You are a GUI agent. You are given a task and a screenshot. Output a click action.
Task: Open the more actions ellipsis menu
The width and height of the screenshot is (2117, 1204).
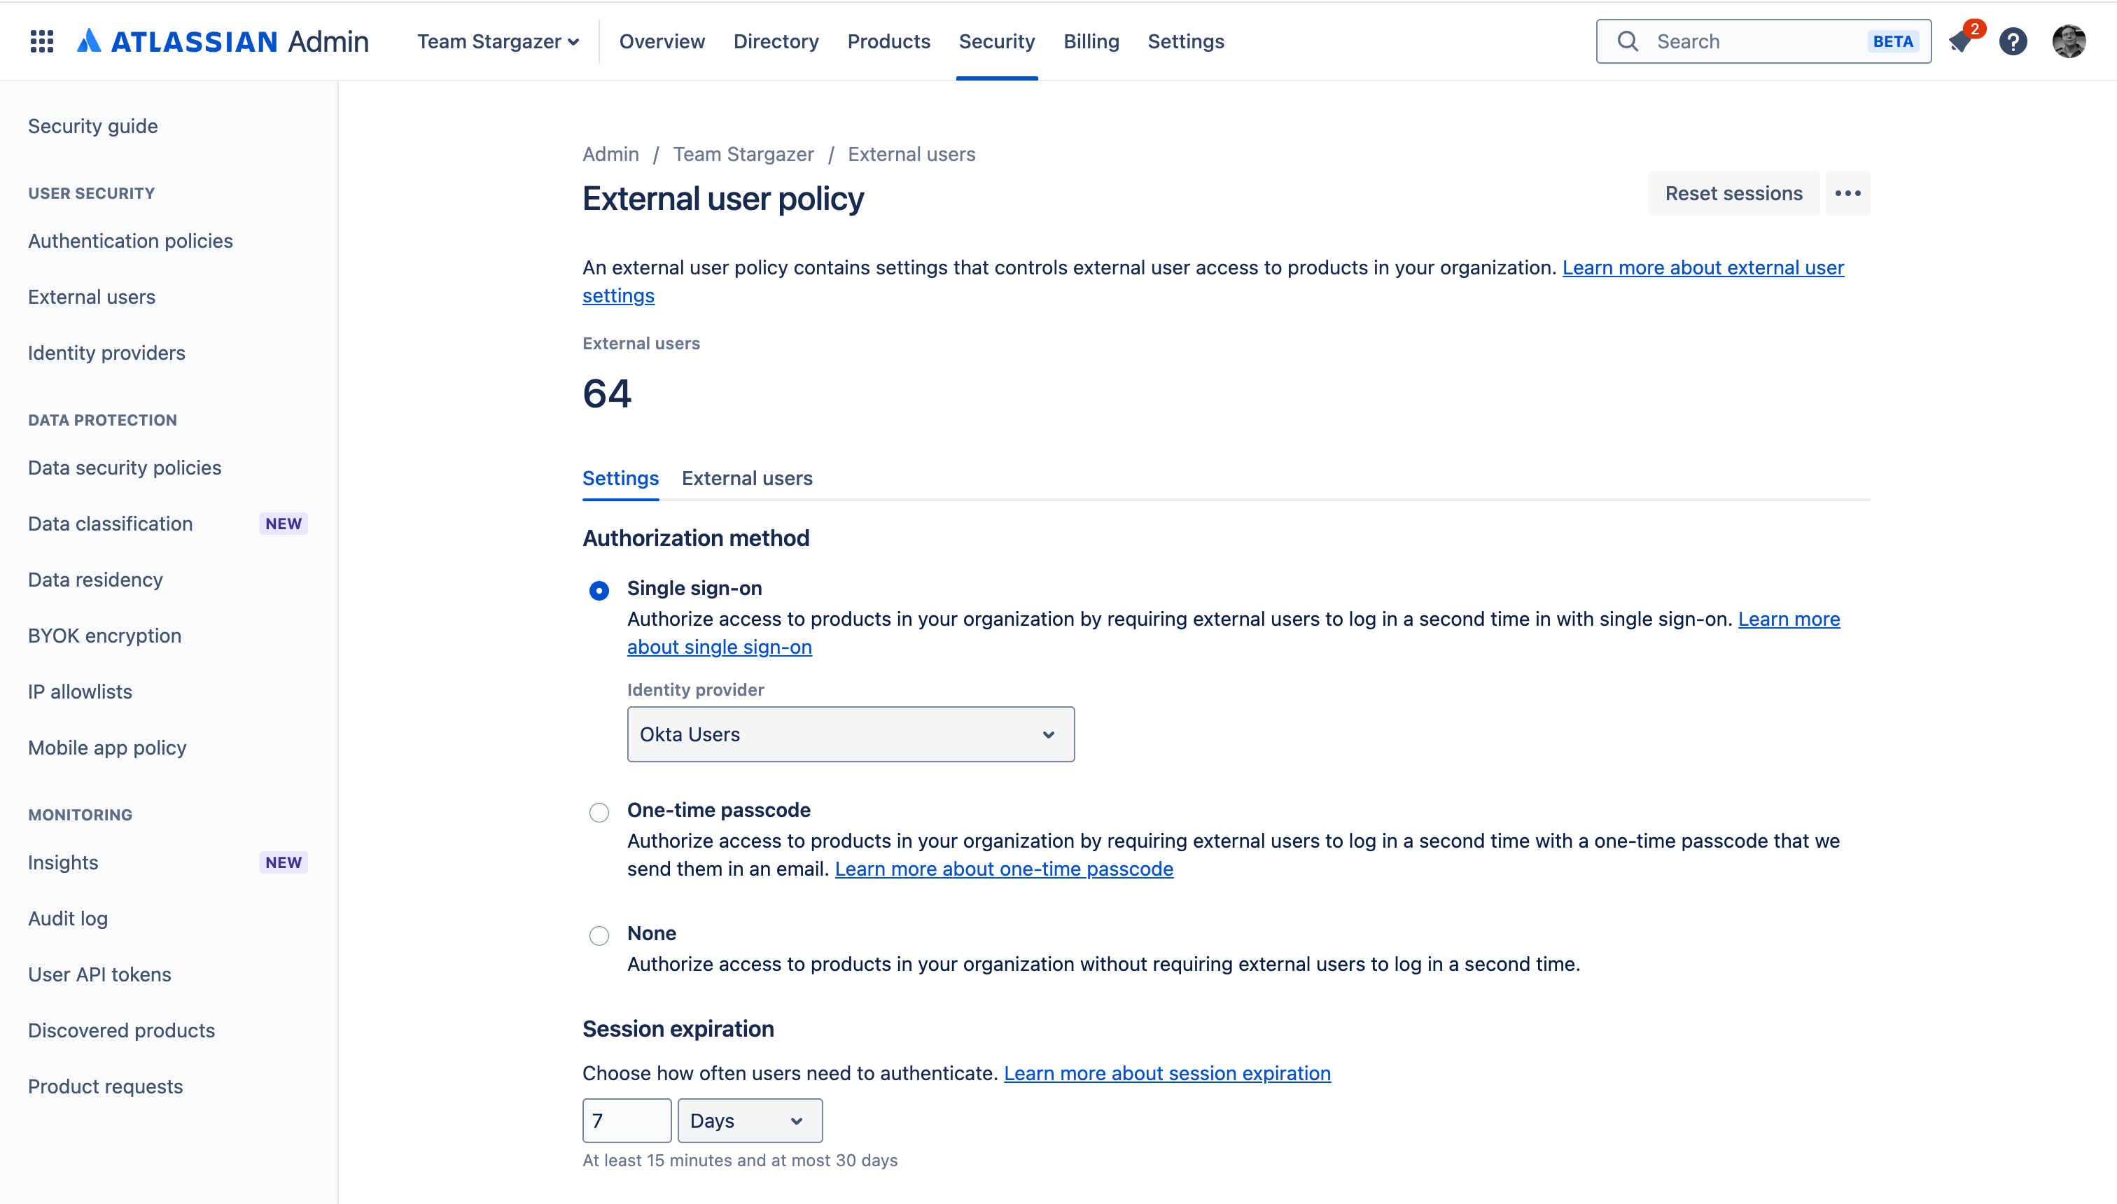[1847, 192]
